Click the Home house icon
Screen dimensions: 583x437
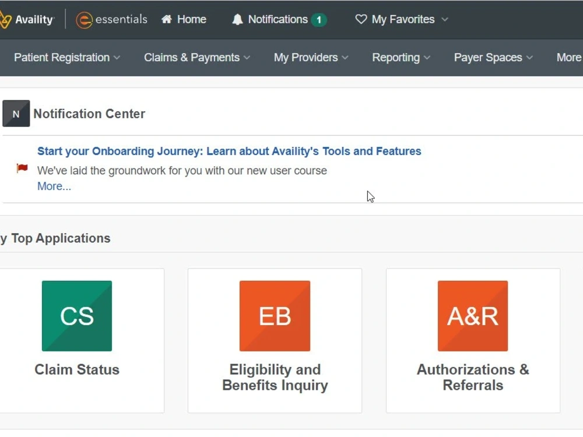(167, 19)
